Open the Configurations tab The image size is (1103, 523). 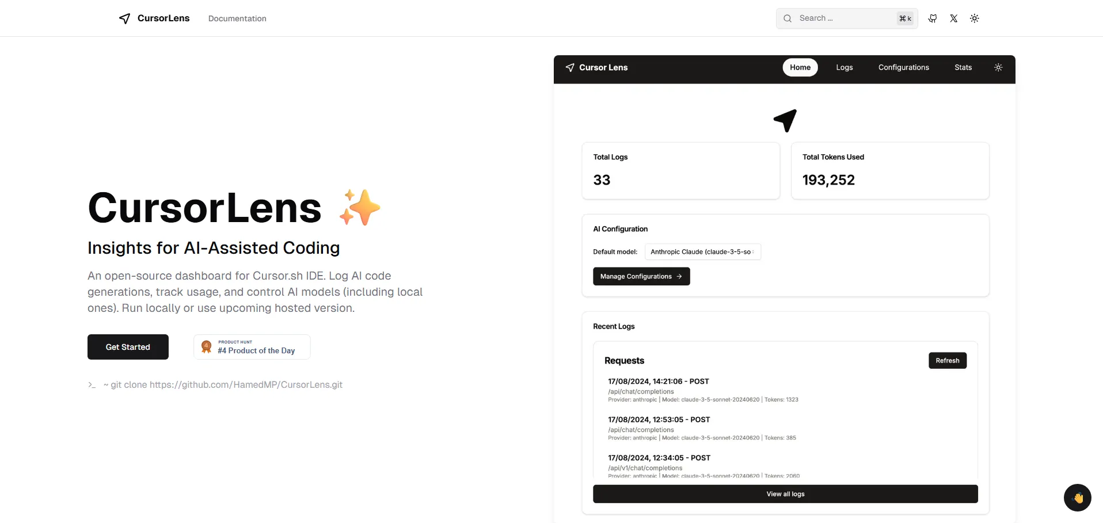(x=904, y=67)
